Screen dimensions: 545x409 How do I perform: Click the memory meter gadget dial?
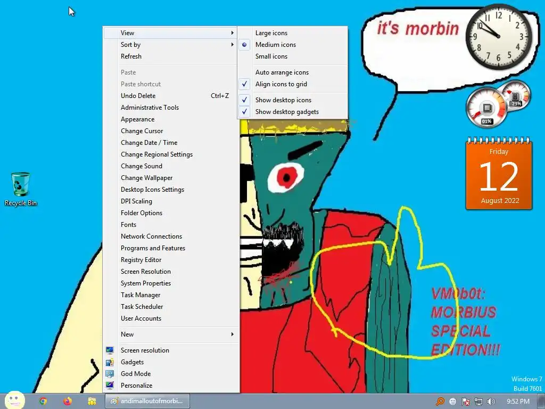click(516, 95)
